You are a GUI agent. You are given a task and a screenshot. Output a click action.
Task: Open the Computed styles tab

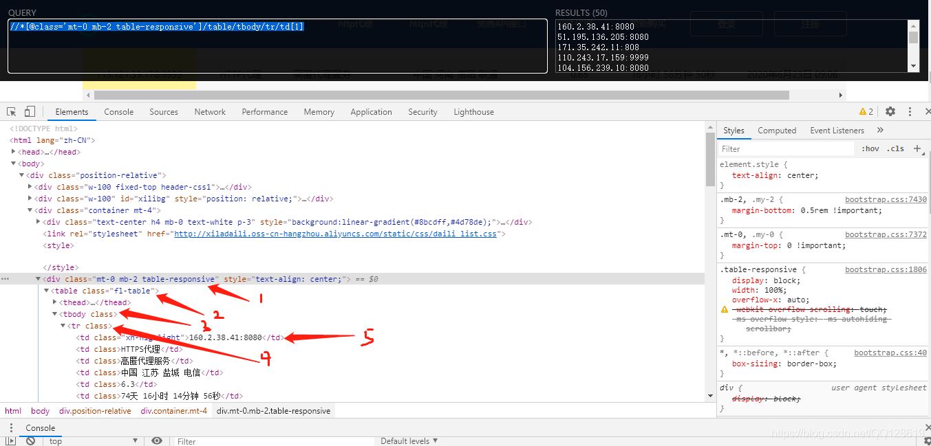tap(777, 130)
